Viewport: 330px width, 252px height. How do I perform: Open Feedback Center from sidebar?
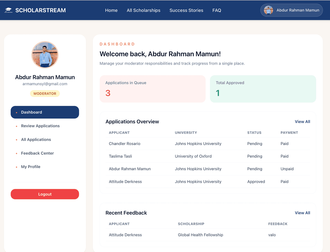point(37,153)
